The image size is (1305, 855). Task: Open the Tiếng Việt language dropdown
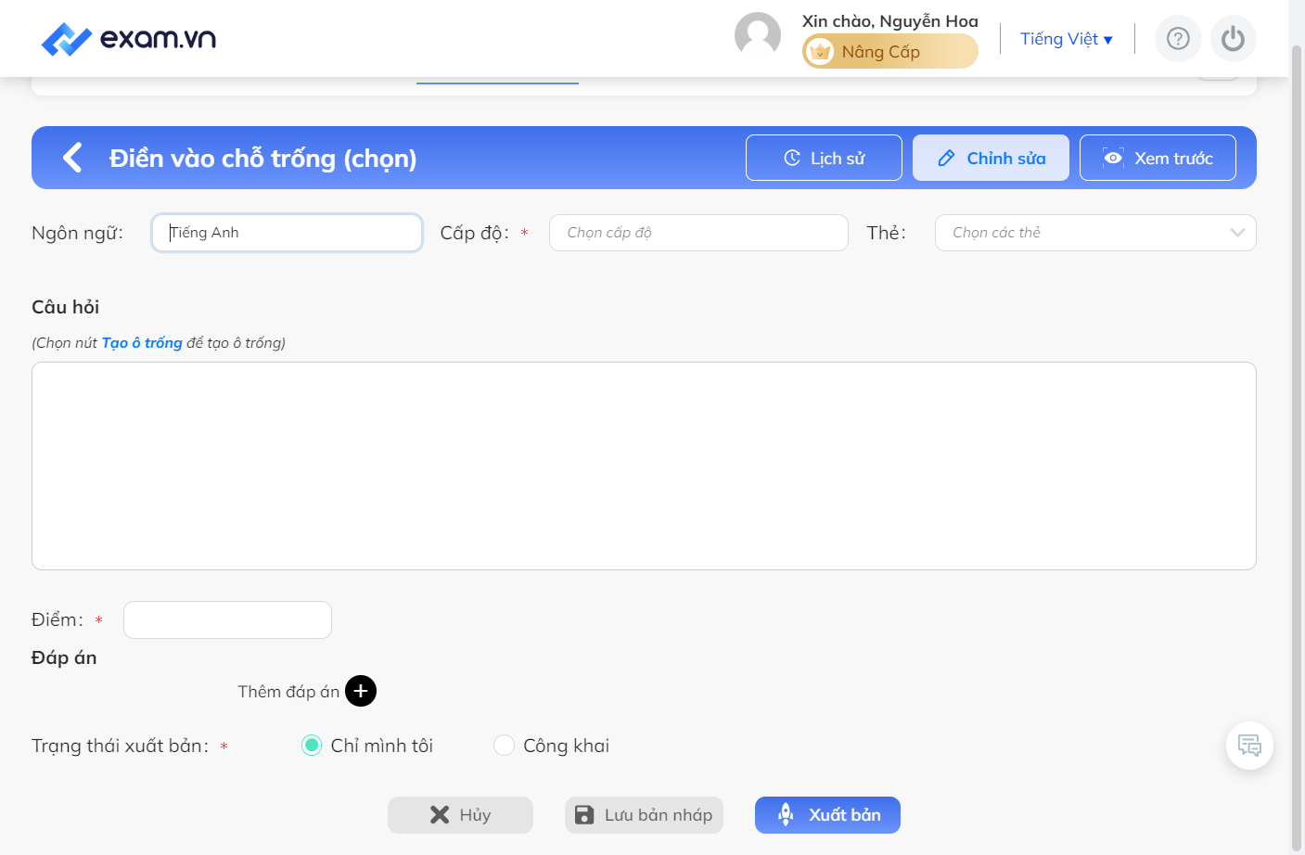coord(1066,39)
